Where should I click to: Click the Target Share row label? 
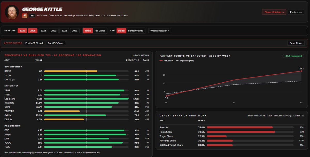[167, 136]
